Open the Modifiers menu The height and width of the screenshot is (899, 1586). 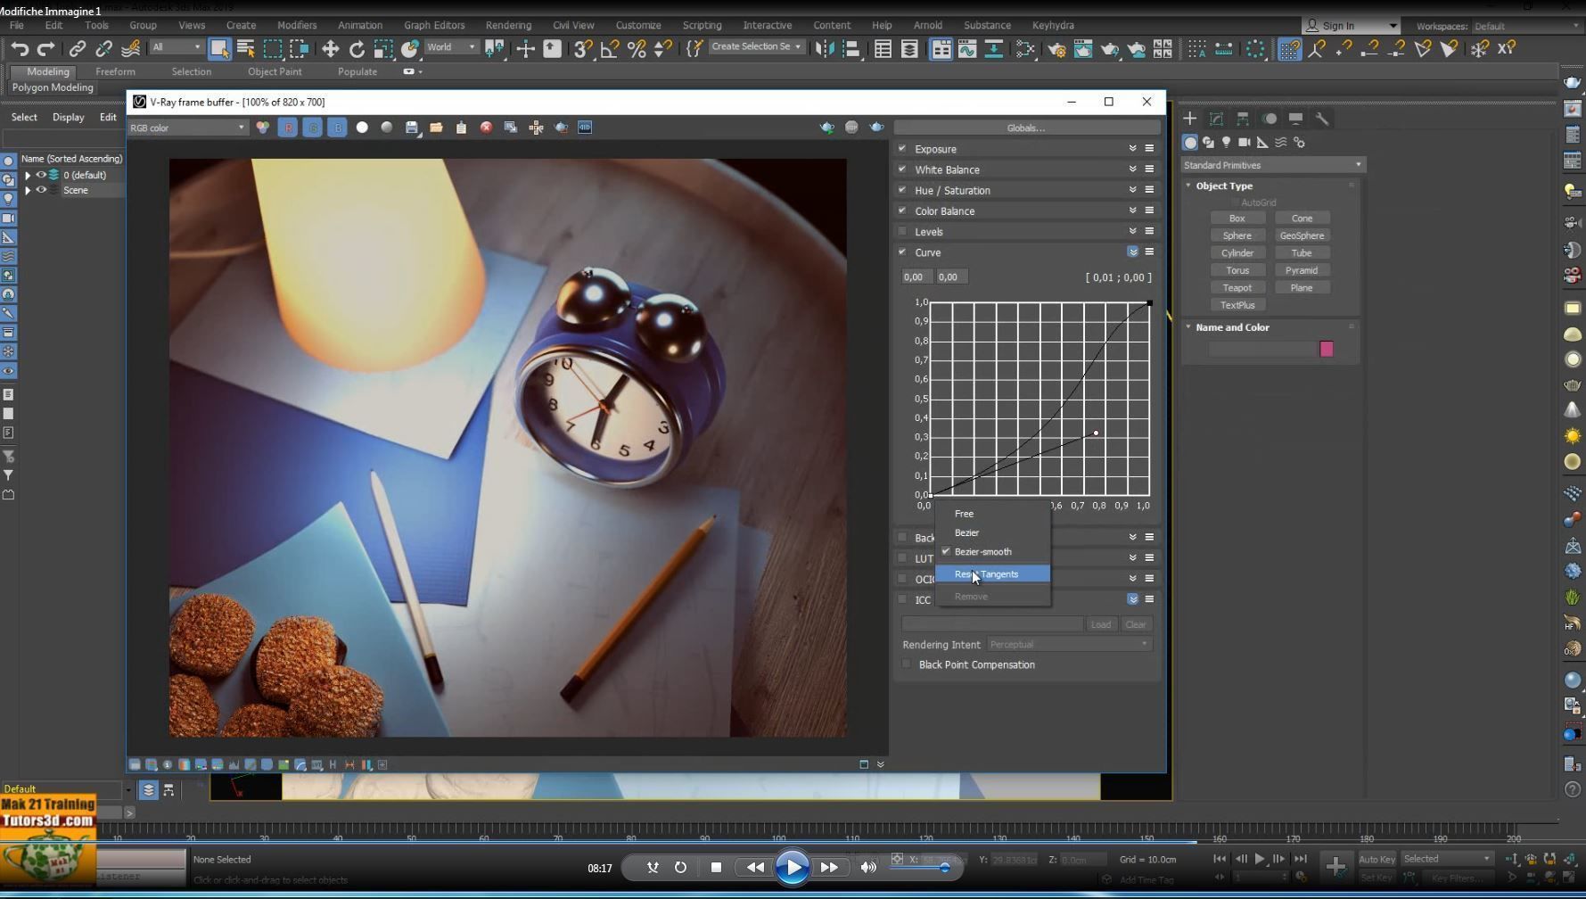(297, 25)
